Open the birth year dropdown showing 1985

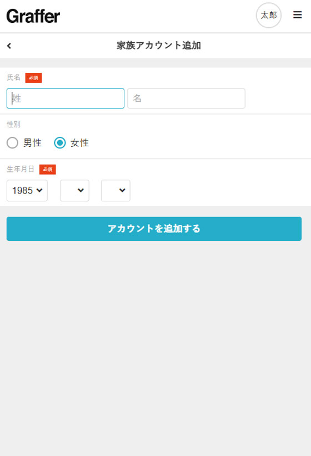(x=27, y=191)
